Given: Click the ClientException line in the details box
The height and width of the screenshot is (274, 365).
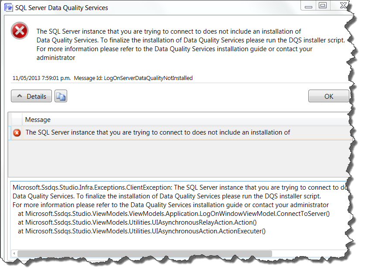Looking at the screenshot, I should [x=174, y=187].
